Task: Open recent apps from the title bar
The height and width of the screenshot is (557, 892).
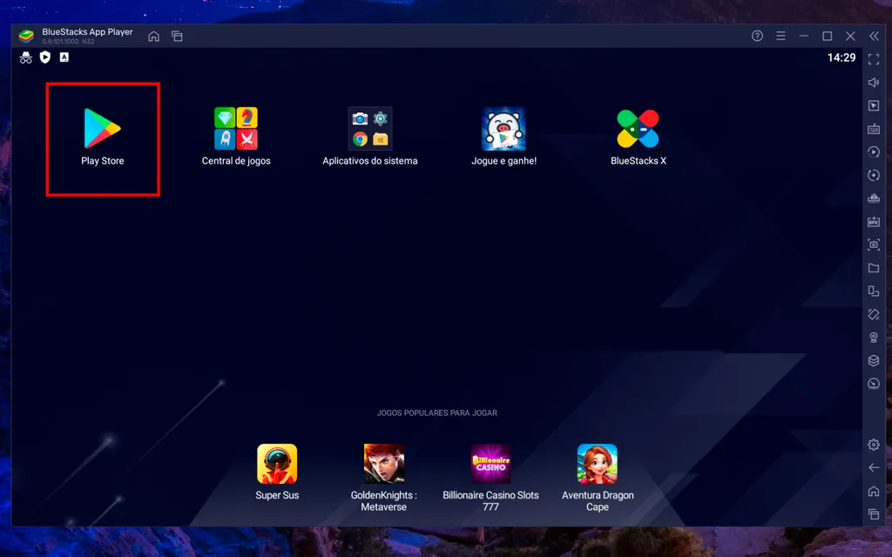Action: coord(177,37)
